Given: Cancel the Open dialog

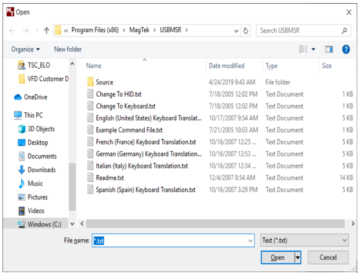Looking at the screenshot, I should pos(328,257).
